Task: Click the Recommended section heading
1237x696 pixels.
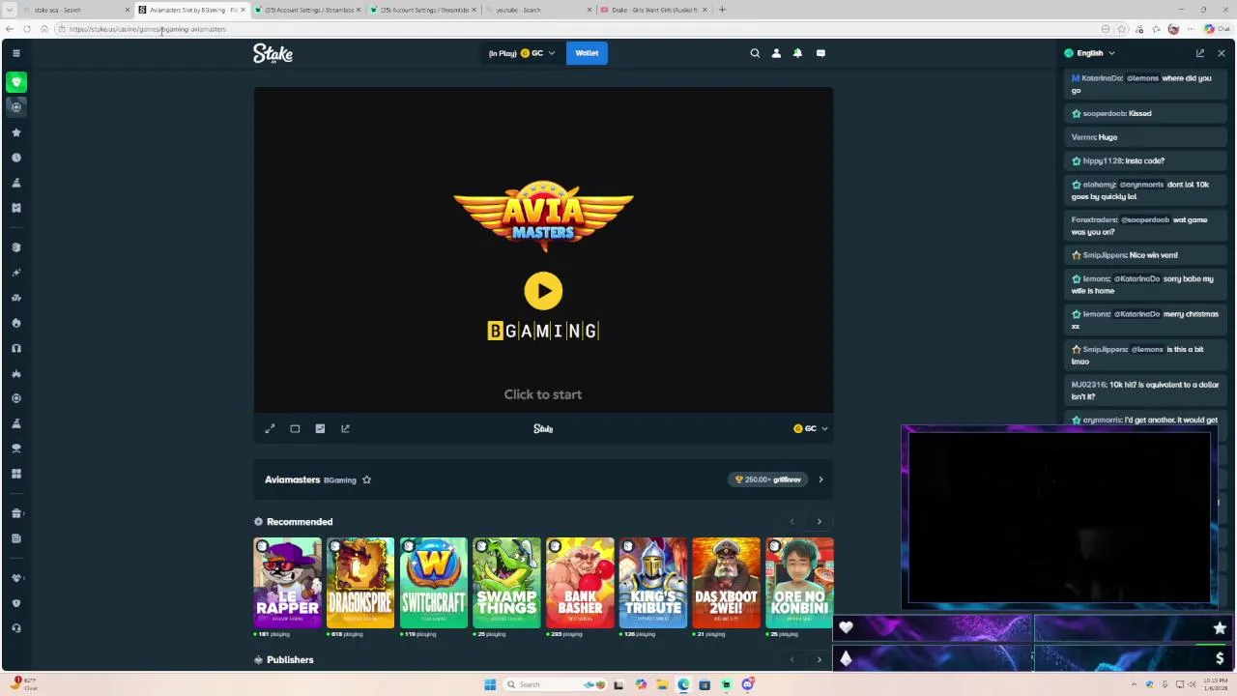Action: coord(300,522)
